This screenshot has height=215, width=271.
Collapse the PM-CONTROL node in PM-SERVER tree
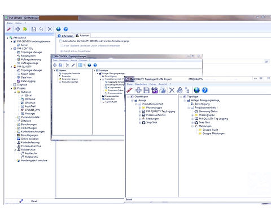point(11,49)
